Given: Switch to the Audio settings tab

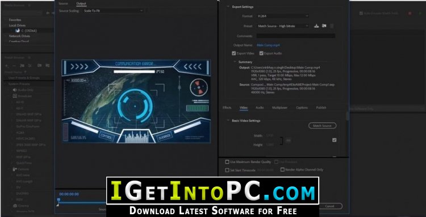Looking at the screenshot, I should 260,108.
